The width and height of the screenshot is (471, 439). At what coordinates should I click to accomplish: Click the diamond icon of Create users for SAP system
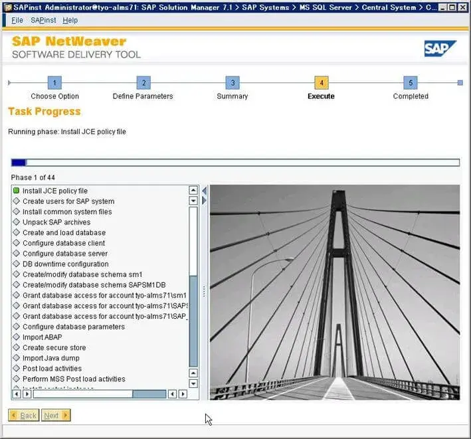(x=16, y=201)
